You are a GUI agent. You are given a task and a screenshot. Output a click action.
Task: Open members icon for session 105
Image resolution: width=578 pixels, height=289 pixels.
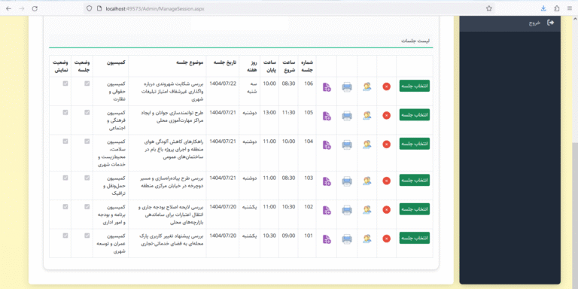click(367, 115)
